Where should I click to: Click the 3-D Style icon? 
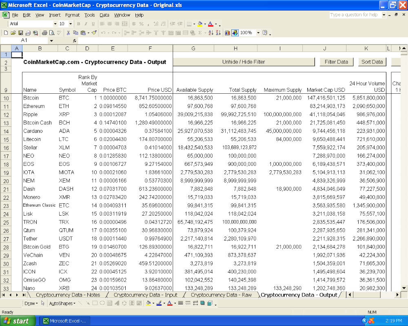click(x=210, y=303)
